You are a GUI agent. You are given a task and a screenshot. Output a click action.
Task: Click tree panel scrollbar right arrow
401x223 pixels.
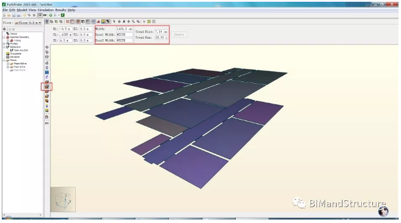[40, 215]
